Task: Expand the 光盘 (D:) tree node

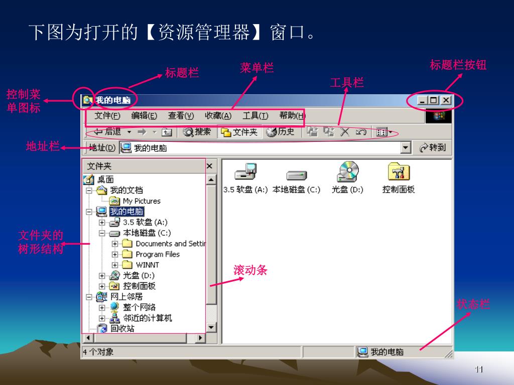Action: 102,276
